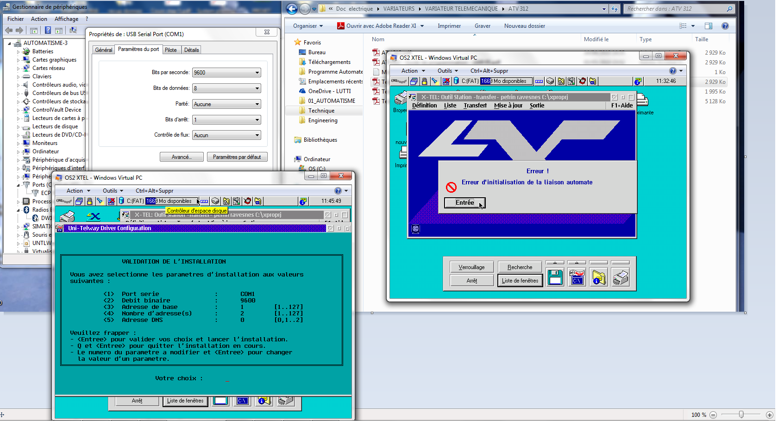Click the printer icon in the right window's OS/2 launchpad
The height and width of the screenshot is (421, 778).
[621, 277]
